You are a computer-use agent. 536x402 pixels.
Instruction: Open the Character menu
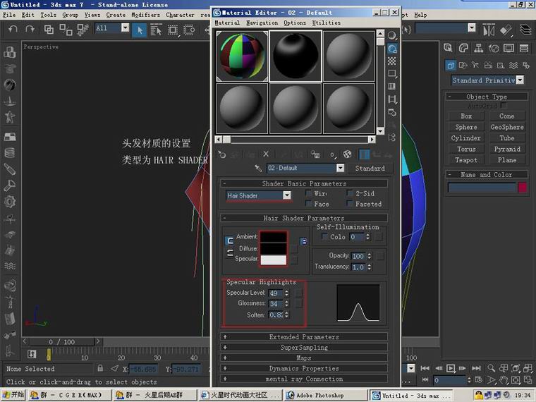tap(180, 15)
